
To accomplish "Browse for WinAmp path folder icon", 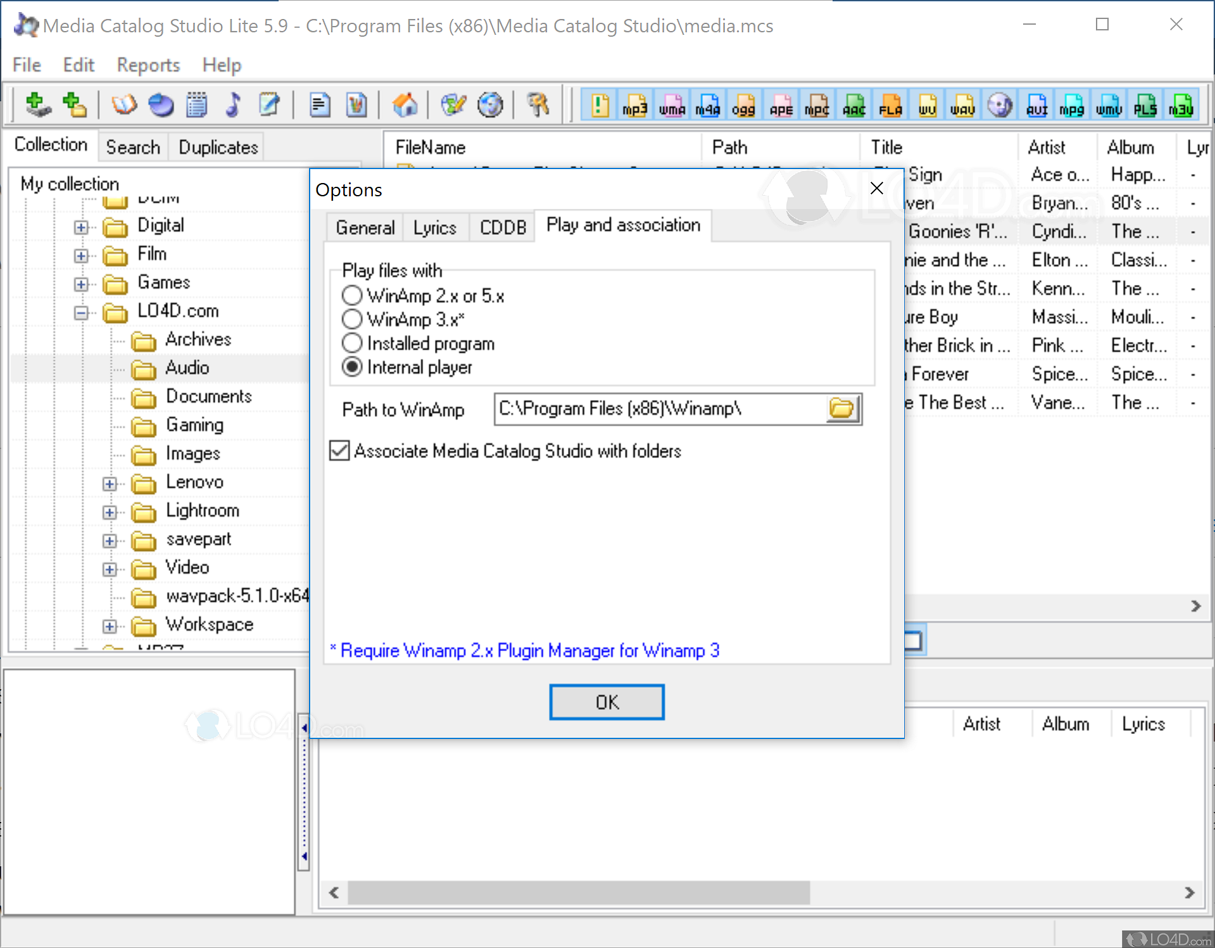I will [x=841, y=409].
